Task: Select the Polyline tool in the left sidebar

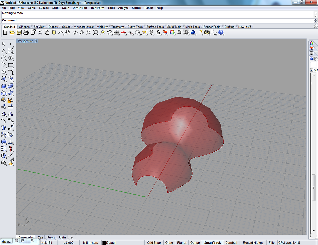Action: (4, 51)
